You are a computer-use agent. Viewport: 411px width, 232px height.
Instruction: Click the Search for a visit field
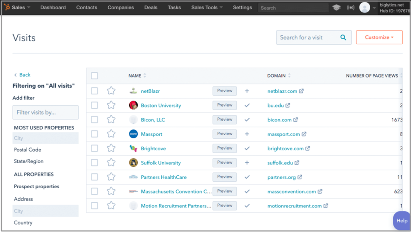tap(314, 37)
